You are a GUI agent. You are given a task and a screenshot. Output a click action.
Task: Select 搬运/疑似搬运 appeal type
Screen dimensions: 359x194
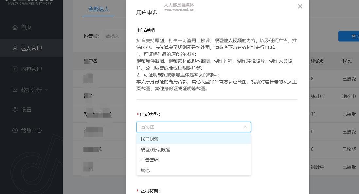coord(194,150)
